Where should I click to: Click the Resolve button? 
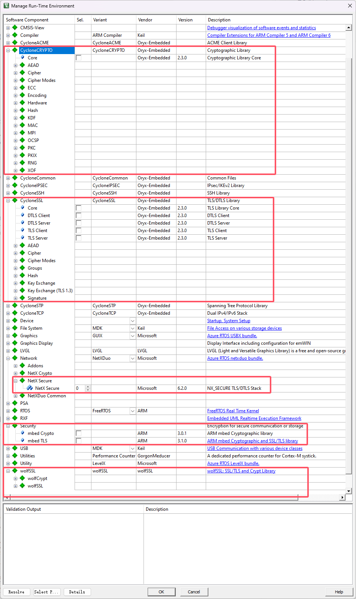[16, 592]
